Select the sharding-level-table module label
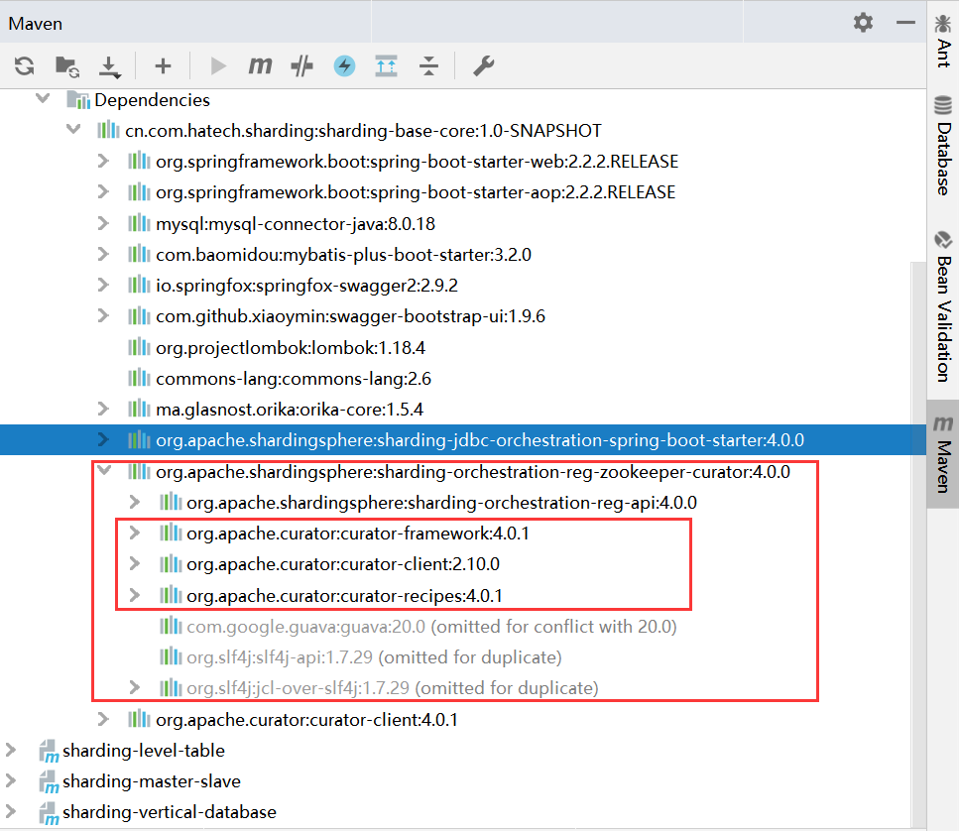Screen dimensions: 959x831 (144, 751)
